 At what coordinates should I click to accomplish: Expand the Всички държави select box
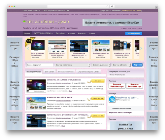[x=101, y=65]
